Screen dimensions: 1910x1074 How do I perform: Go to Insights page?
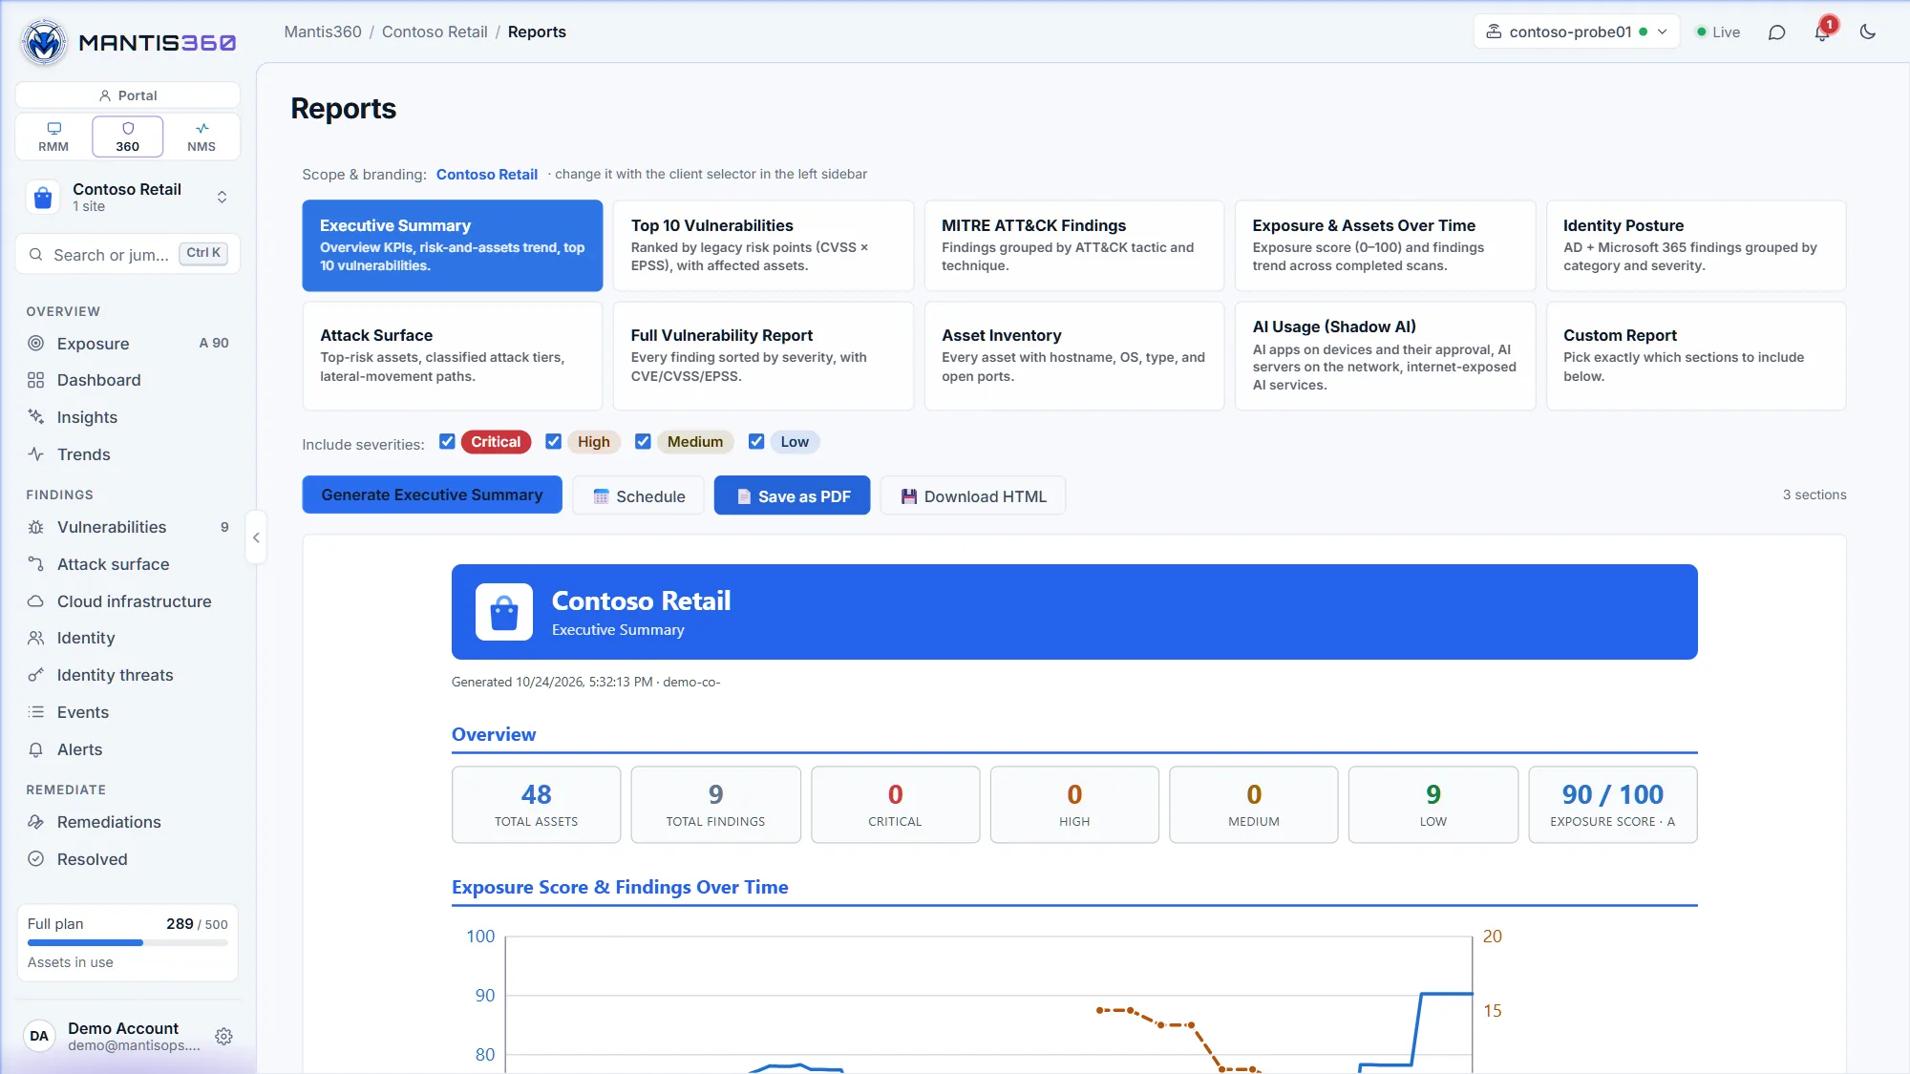pyautogui.click(x=128, y=417)
